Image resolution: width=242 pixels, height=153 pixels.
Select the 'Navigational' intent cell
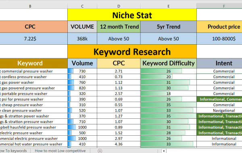point(219,110)
